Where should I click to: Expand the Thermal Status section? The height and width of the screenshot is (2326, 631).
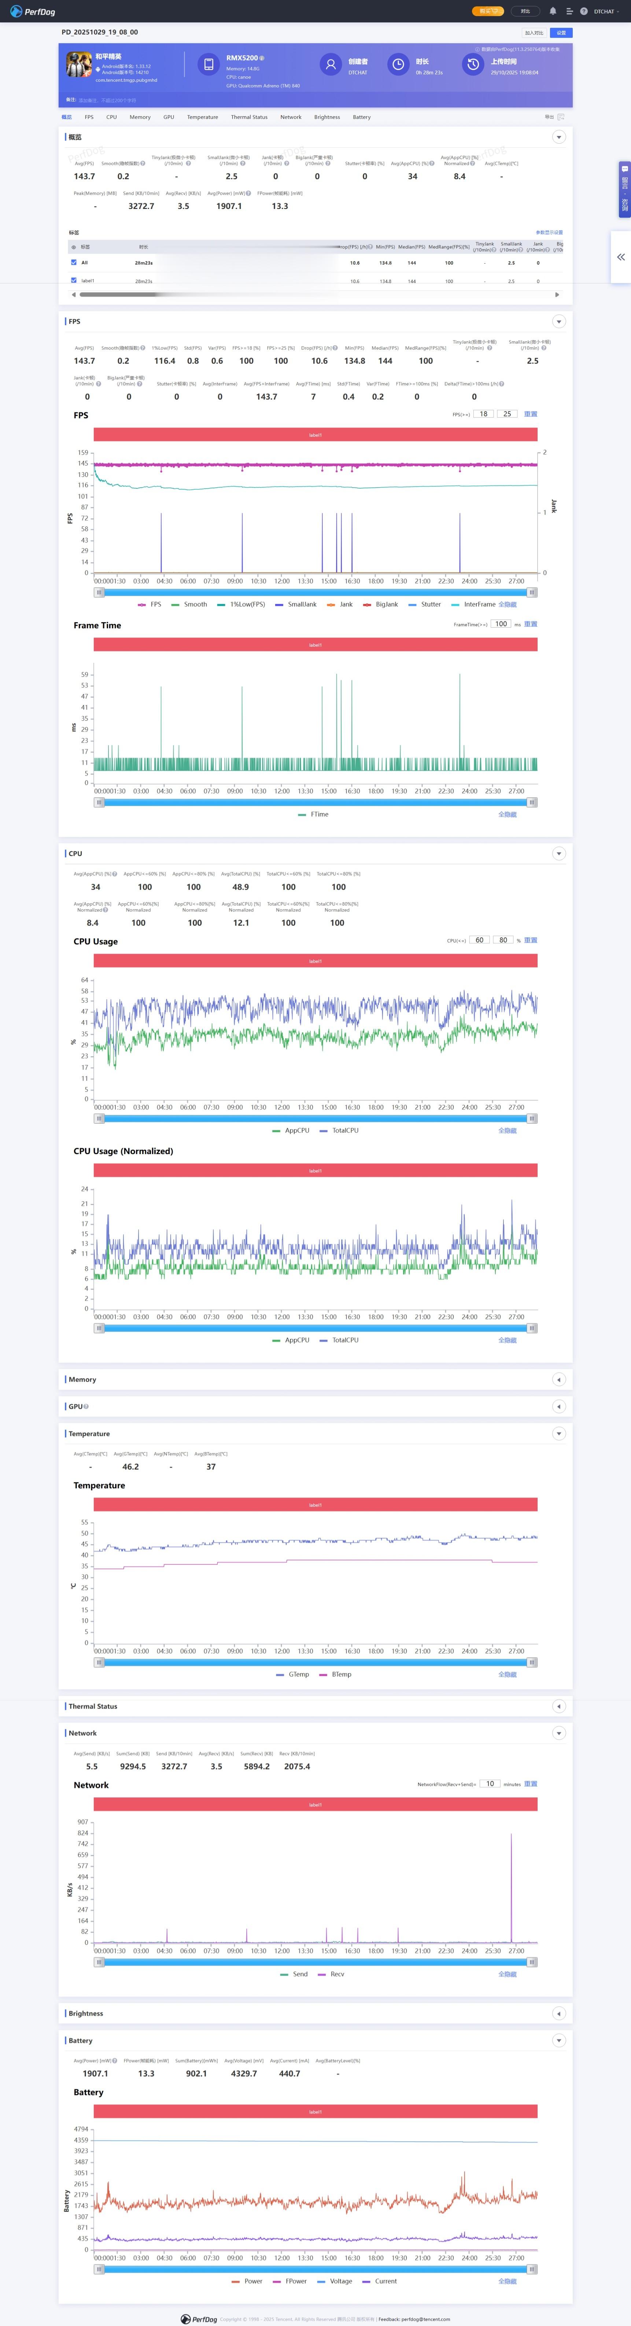(559, 1706)
